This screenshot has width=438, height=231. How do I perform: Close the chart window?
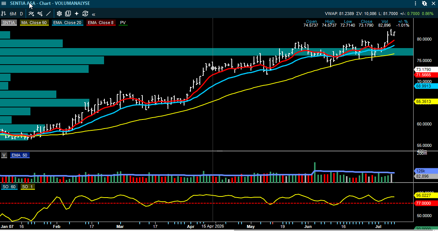(x=433, y=3)
